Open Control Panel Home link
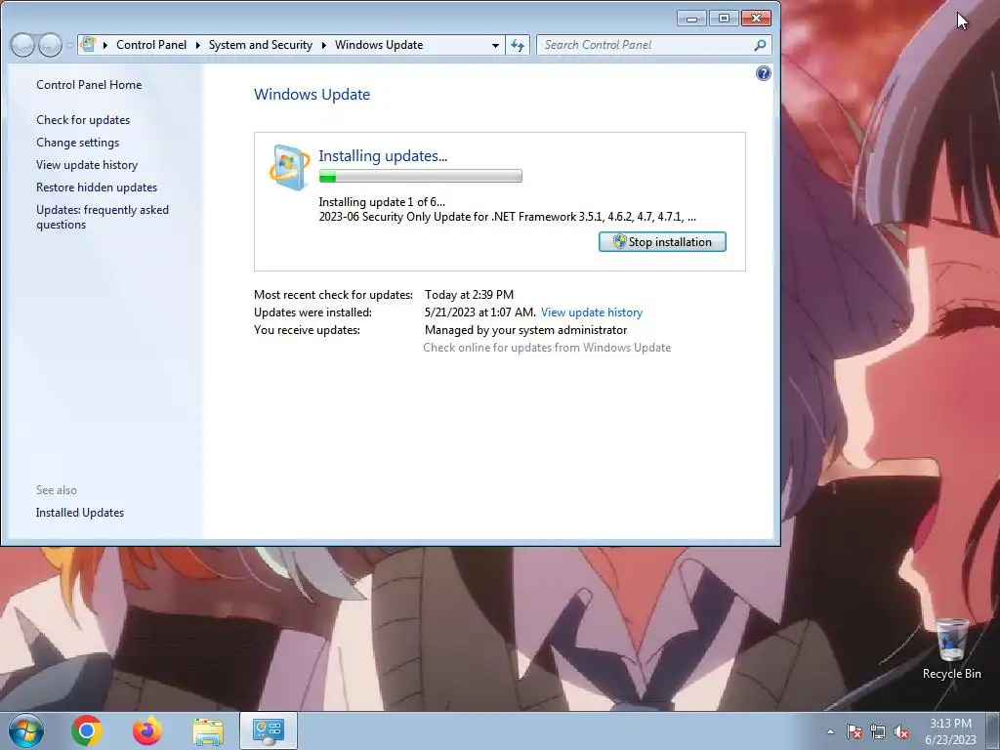The width and height of the screenshot is (1000, 750). pos(89,85)
